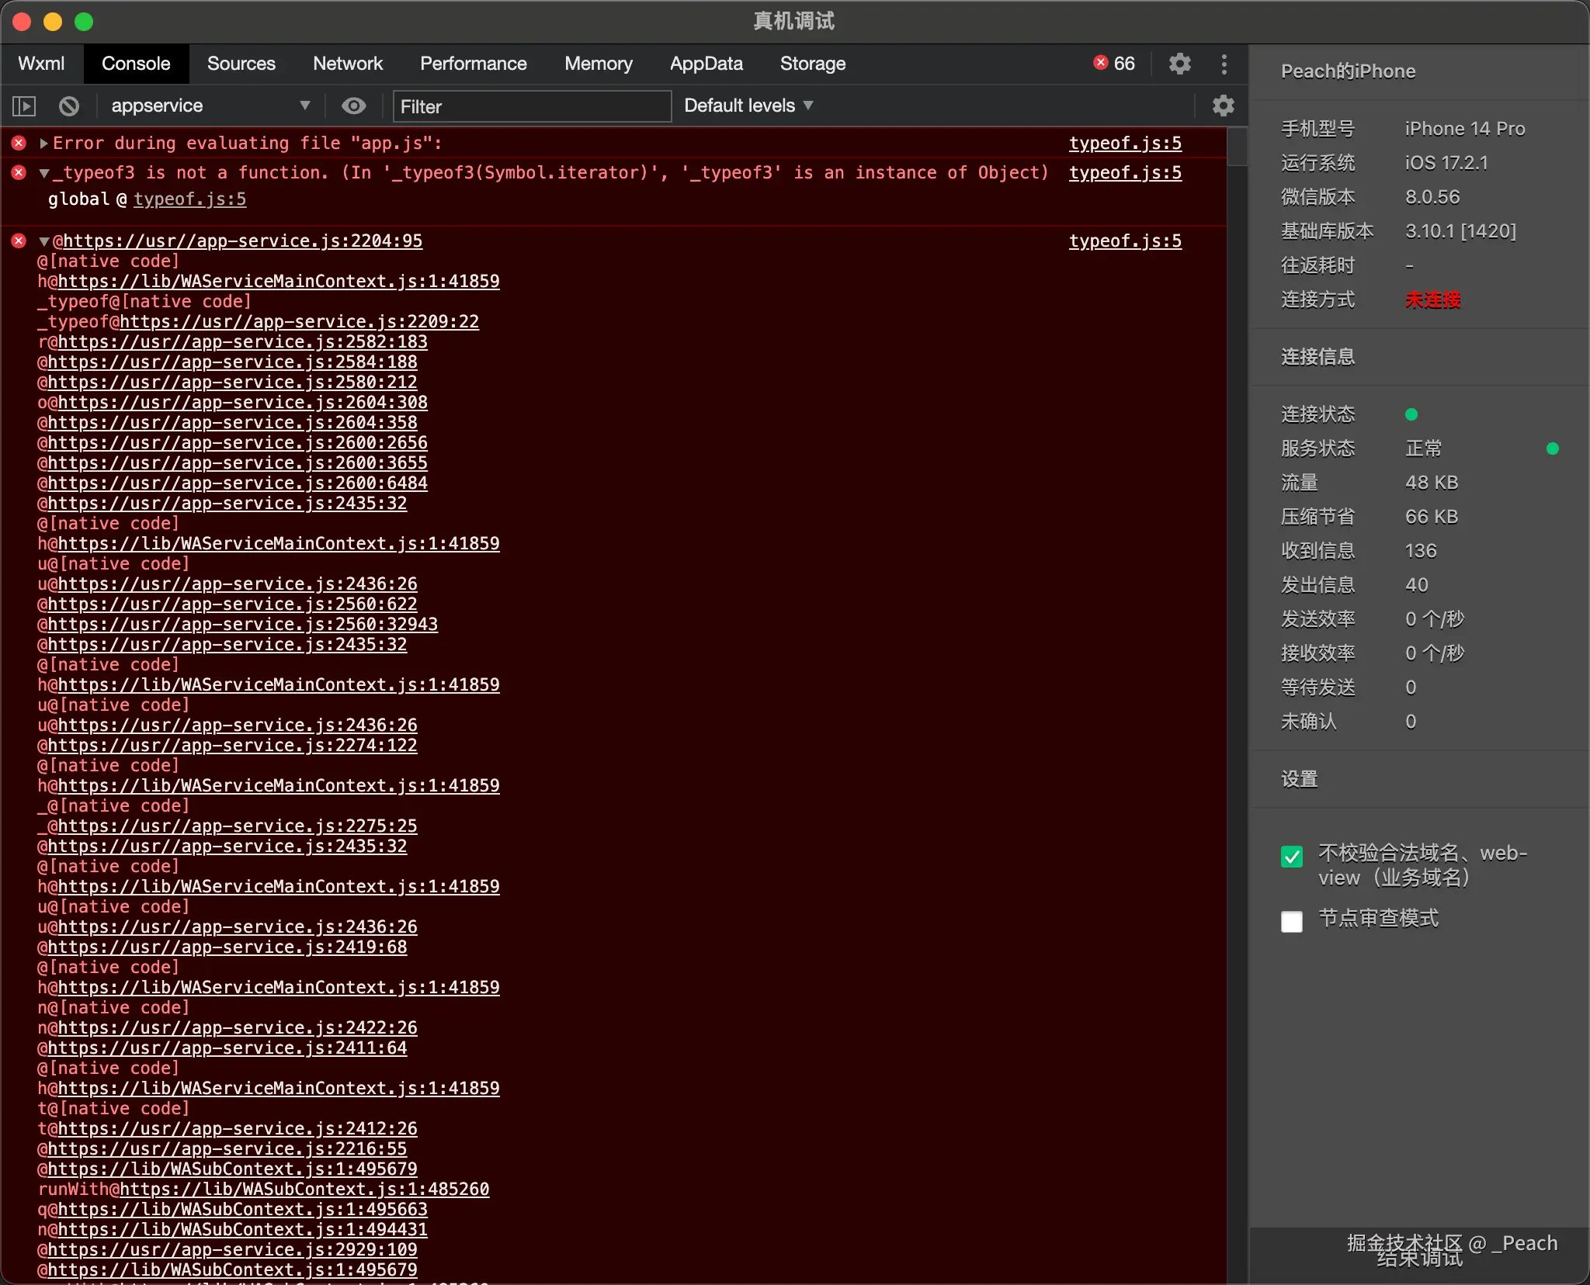Enable the 节点审查模式 checkbox
This screenshot has width=1590, height=1285.
point(1292,922)
